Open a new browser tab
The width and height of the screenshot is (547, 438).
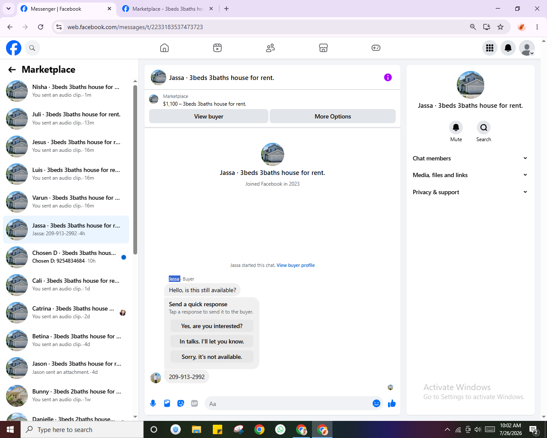(x=226, y=9)
